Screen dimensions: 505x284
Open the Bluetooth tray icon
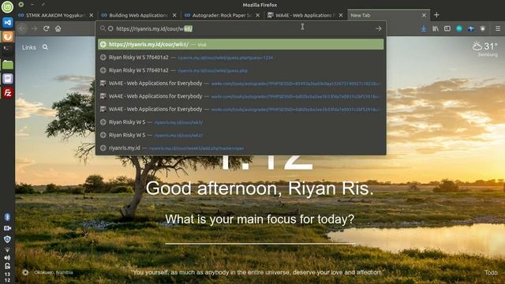[7, 217]
